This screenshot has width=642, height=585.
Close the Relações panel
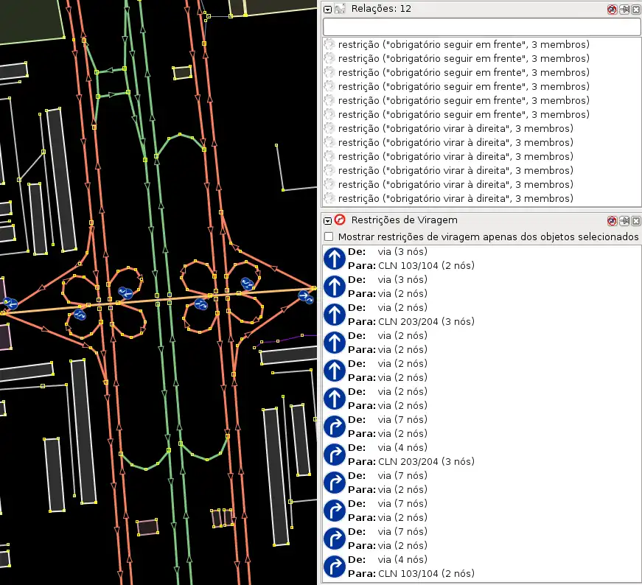tap(635, 9)
